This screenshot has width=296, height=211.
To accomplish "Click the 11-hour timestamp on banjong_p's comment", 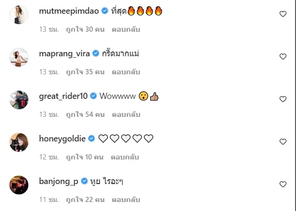I will 49,200.
